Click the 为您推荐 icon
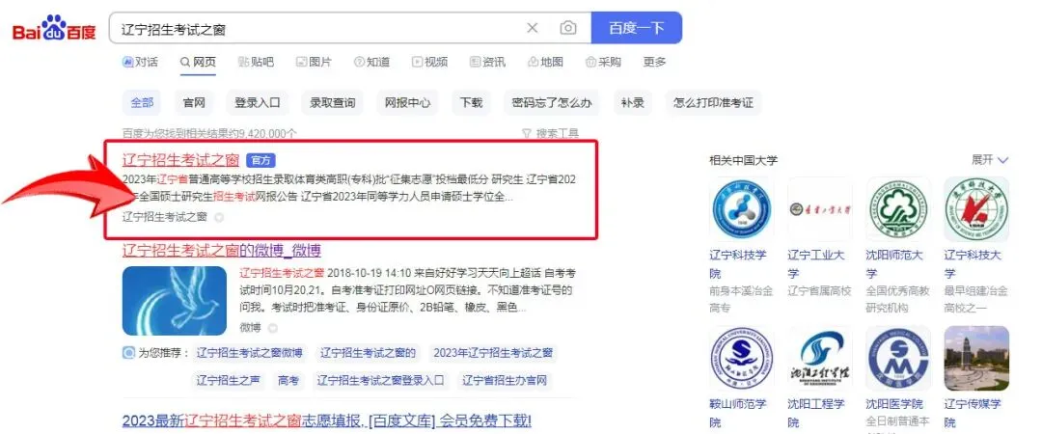 (x=129, y=353)
